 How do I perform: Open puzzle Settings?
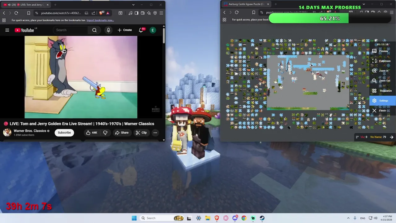click(382, 101)
